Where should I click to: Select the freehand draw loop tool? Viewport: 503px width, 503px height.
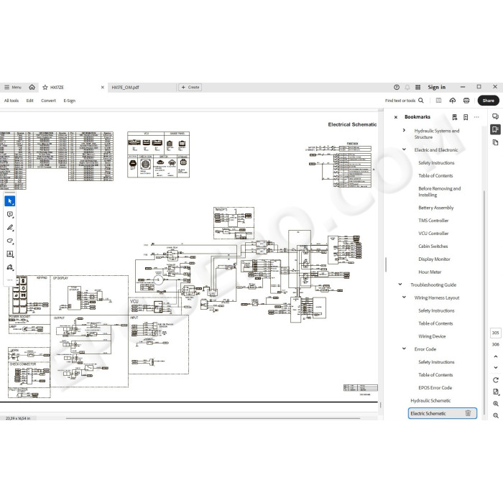tap(10, 241)
